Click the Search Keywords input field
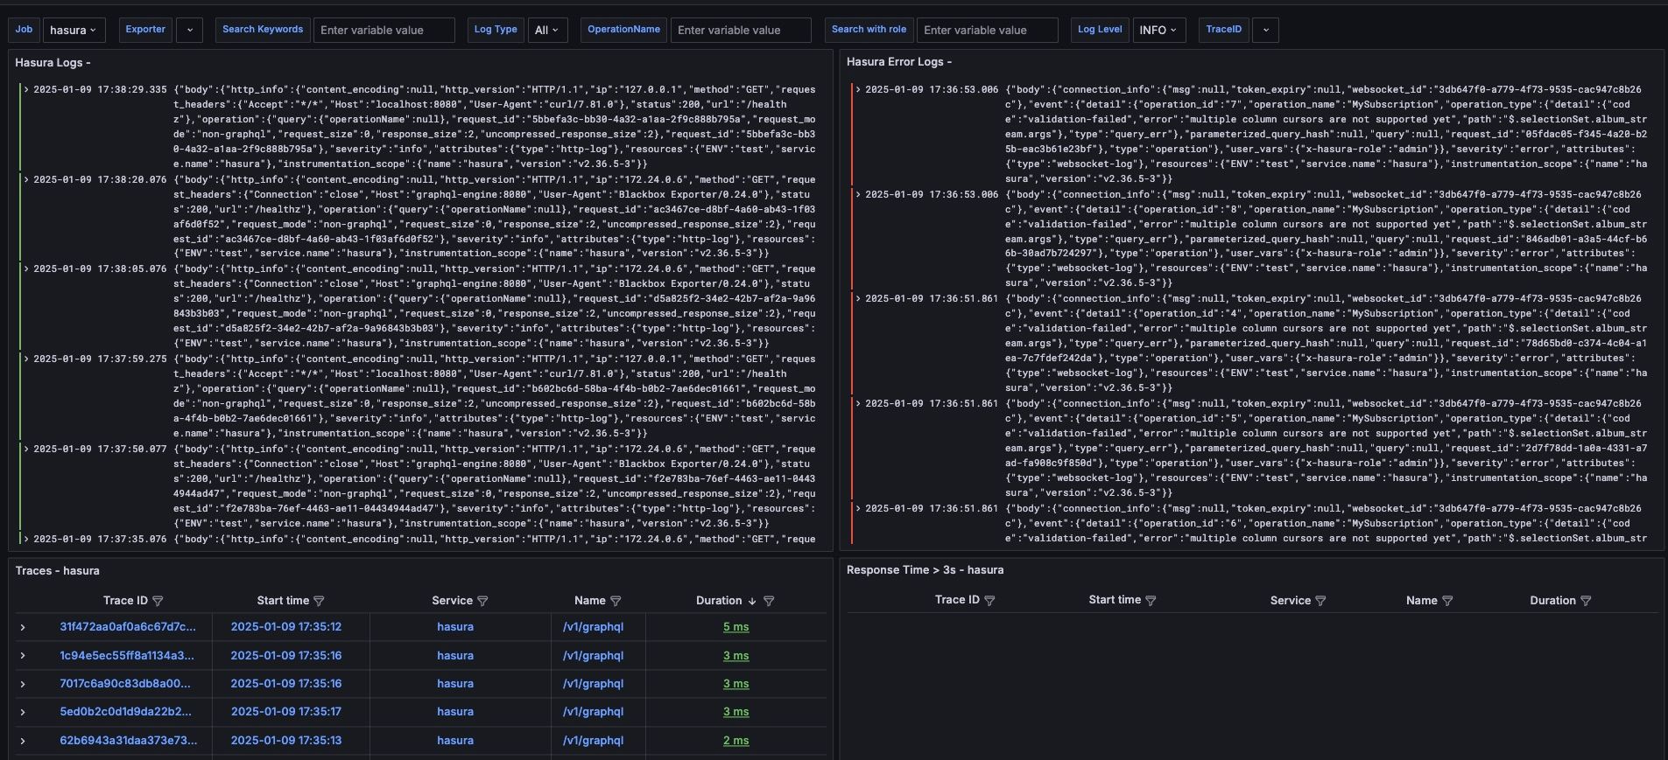Viewport: 1668px width, 760px height. (x=384, y=30)
